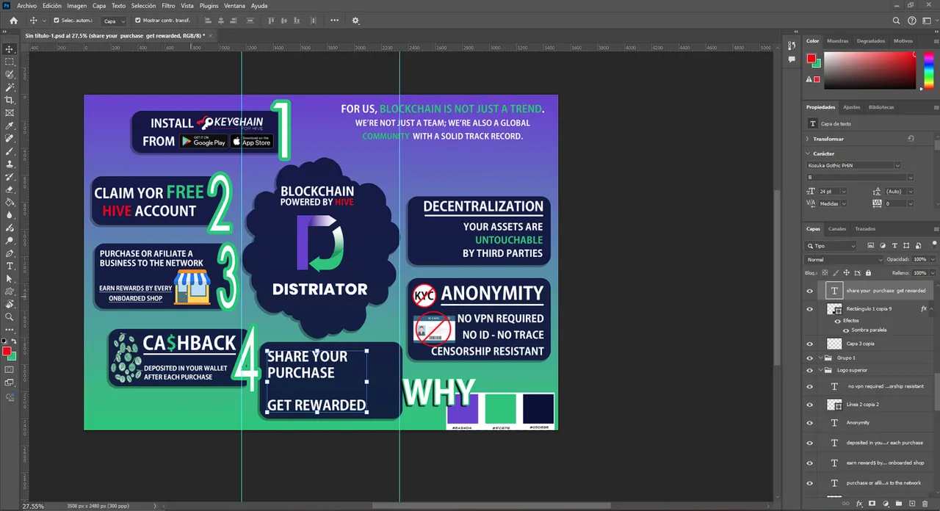Open the Ventana menu
This screenshot has width=940, height=511.
(x=235, y=5)
